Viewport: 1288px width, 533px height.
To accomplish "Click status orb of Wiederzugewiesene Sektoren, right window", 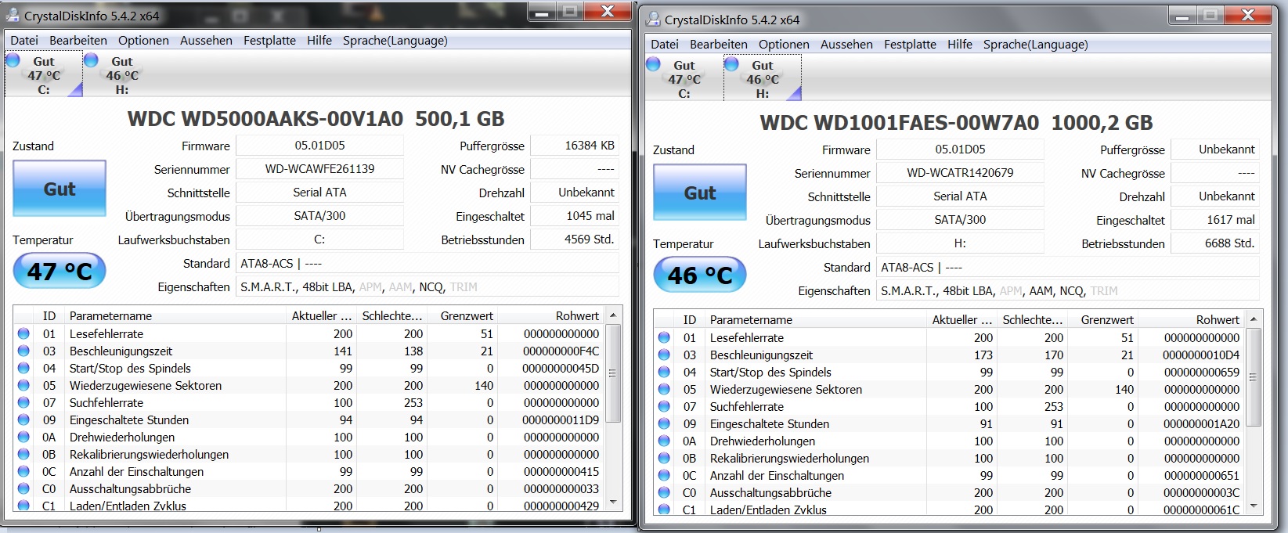I will coord(664,389).
